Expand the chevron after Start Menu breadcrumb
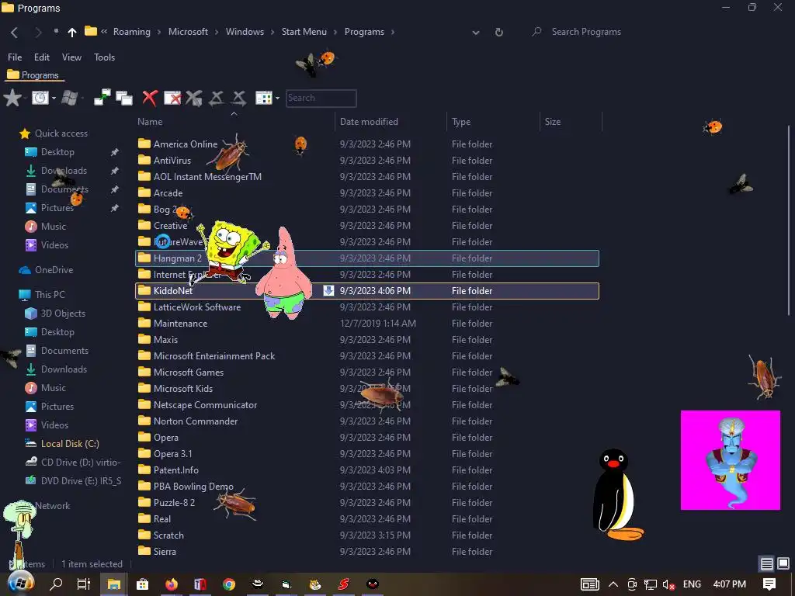 point(335,32)
